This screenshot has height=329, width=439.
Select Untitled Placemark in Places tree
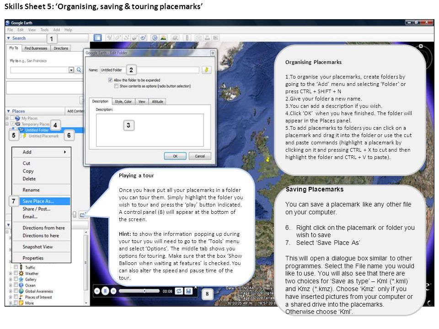(43, 136)
